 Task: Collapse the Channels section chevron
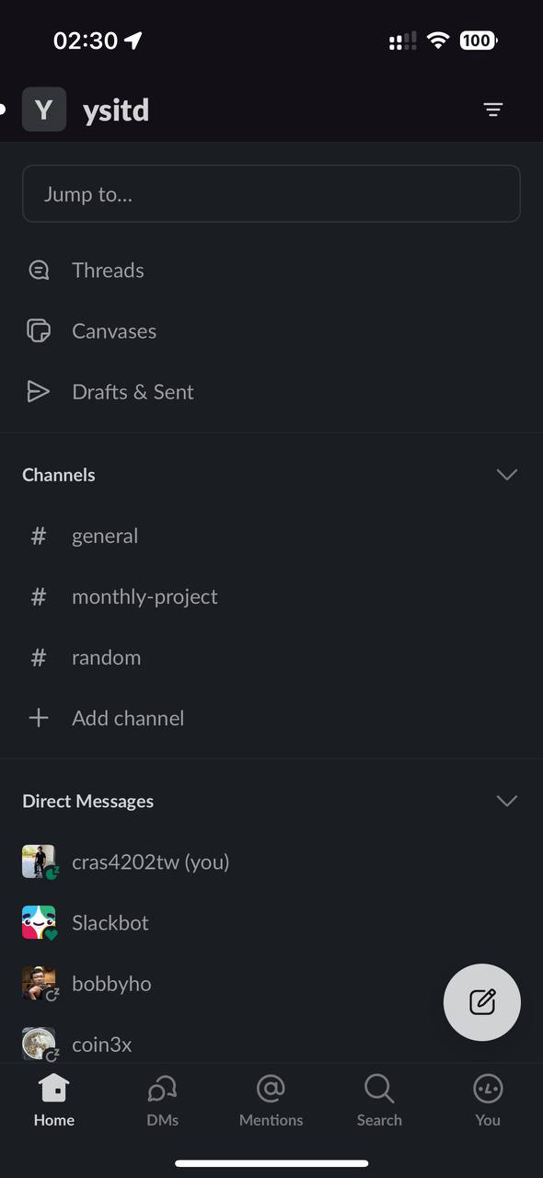click(507, 475)
